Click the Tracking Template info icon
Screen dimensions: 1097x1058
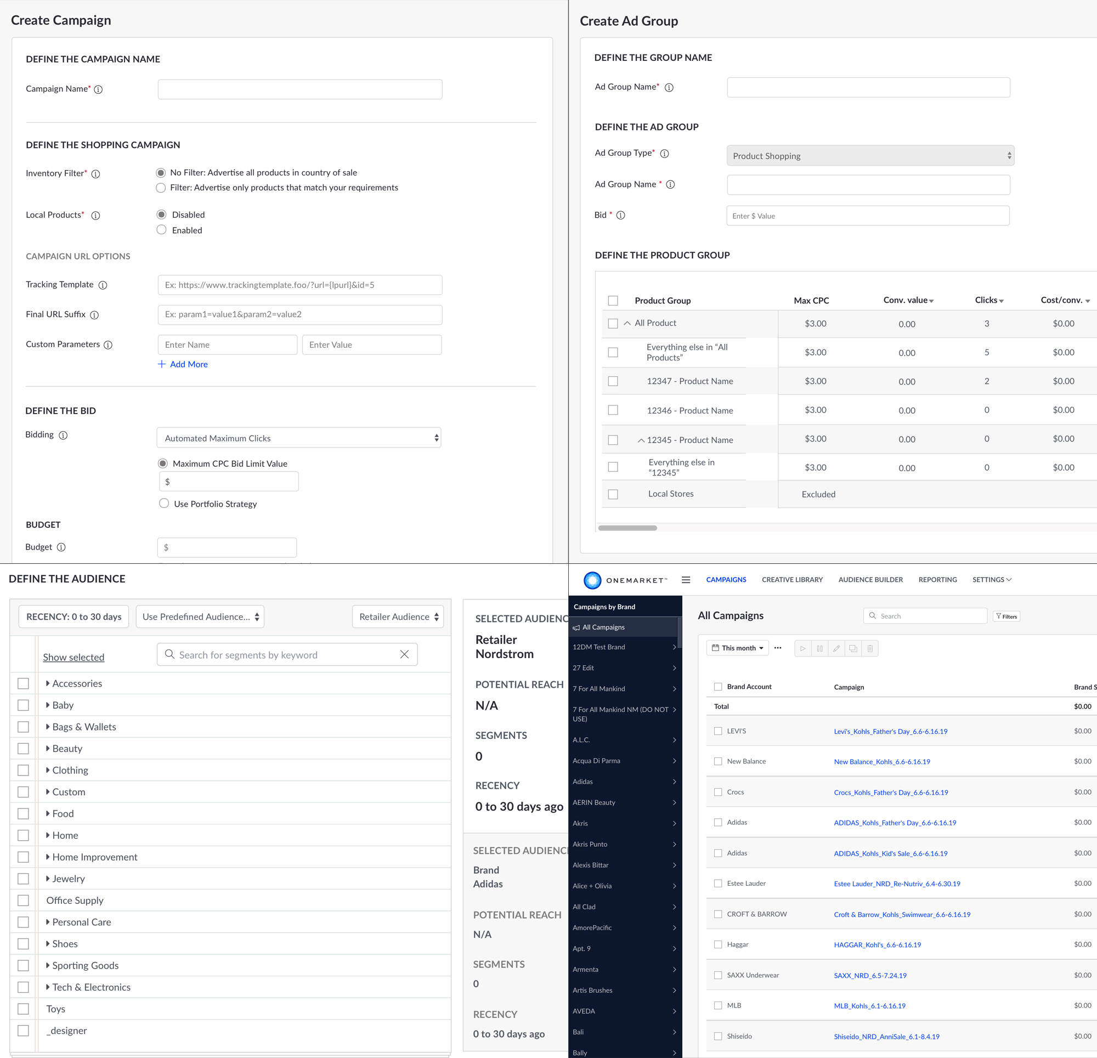pyautogui.click(x=103, y=285)
